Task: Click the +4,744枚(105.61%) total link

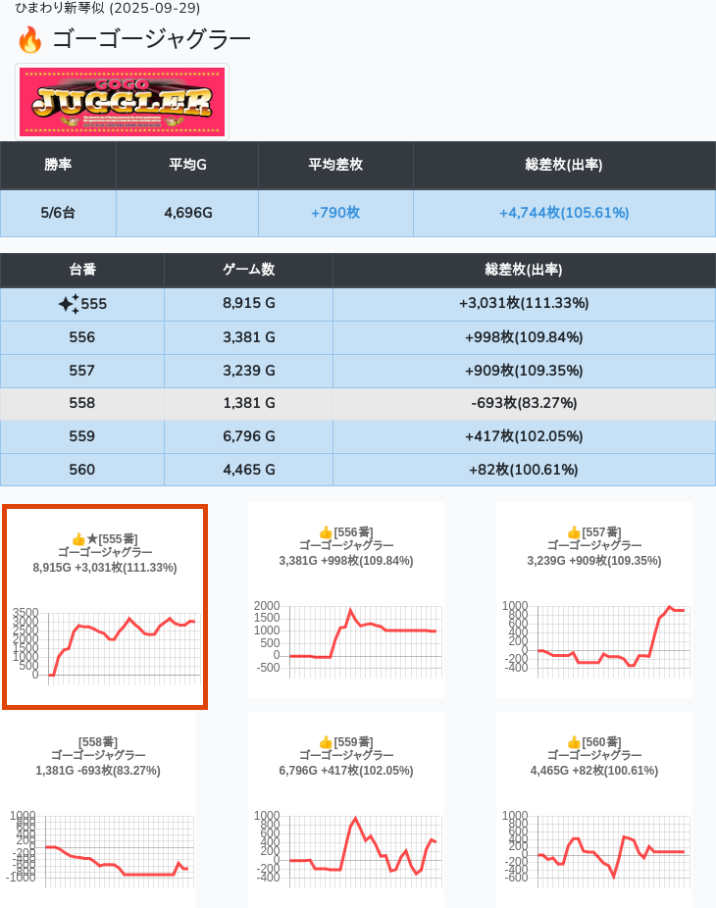Action: 564,213
